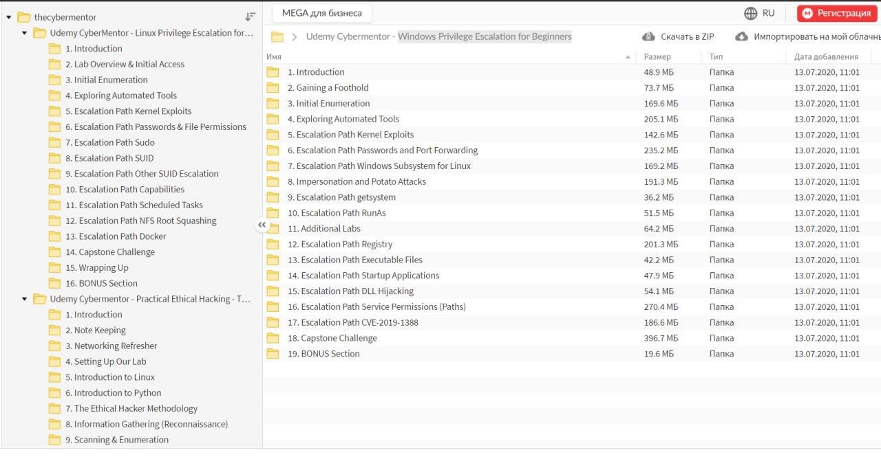This screenshot has width=881, height=459.
Task: Sort by the Size column header
Action: click(x=657, y=57)
